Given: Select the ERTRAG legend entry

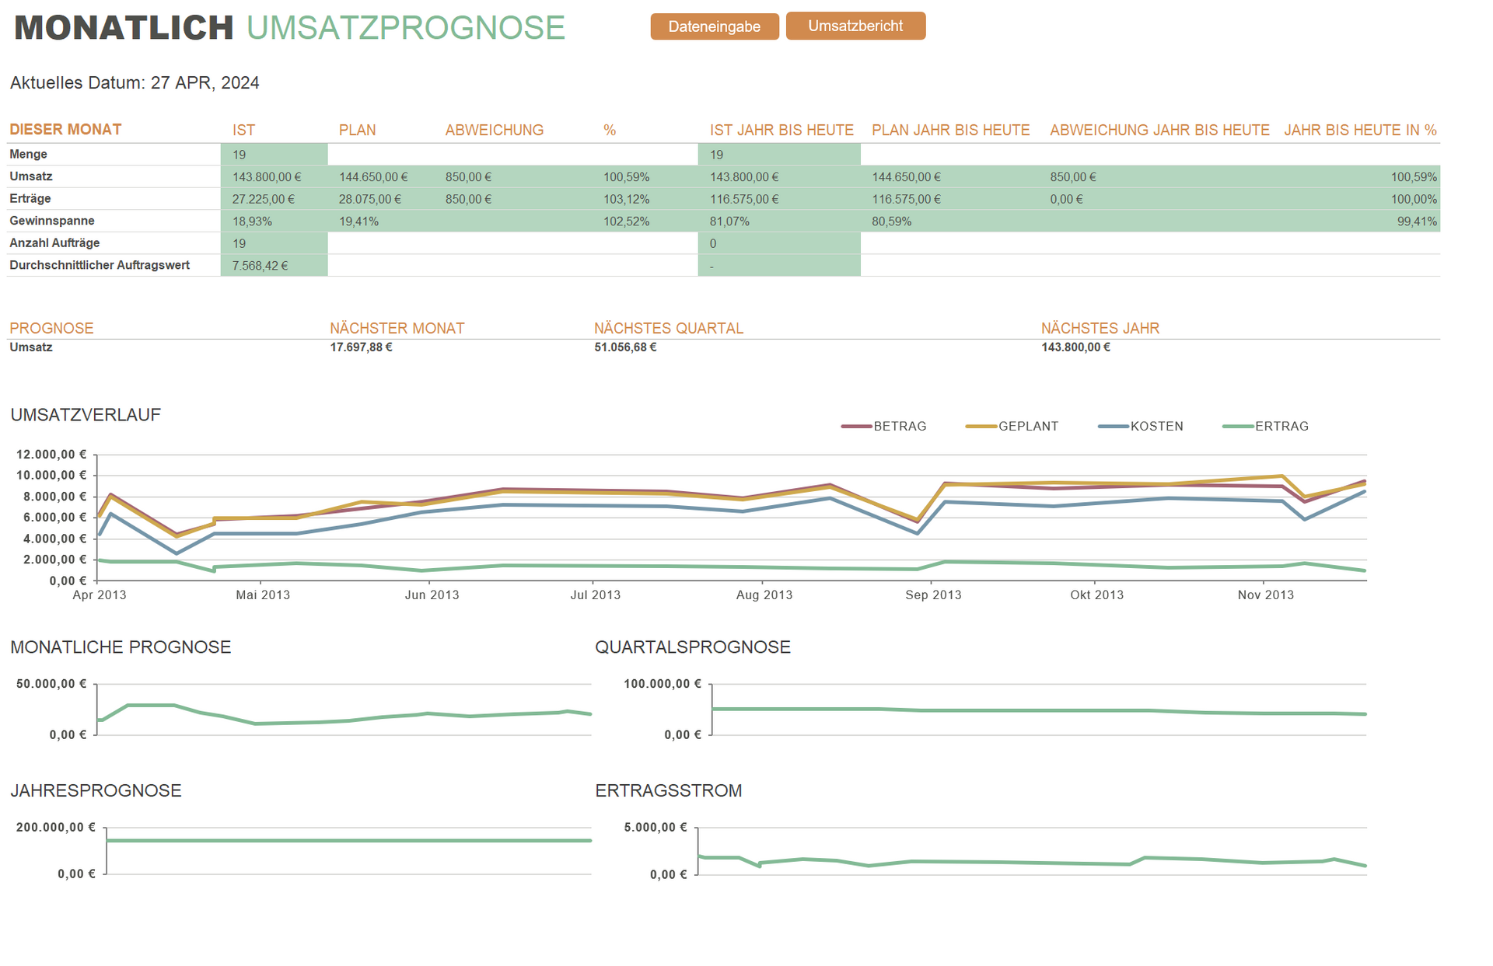Looking at the screenshot, I should (x=1281, y=427).
